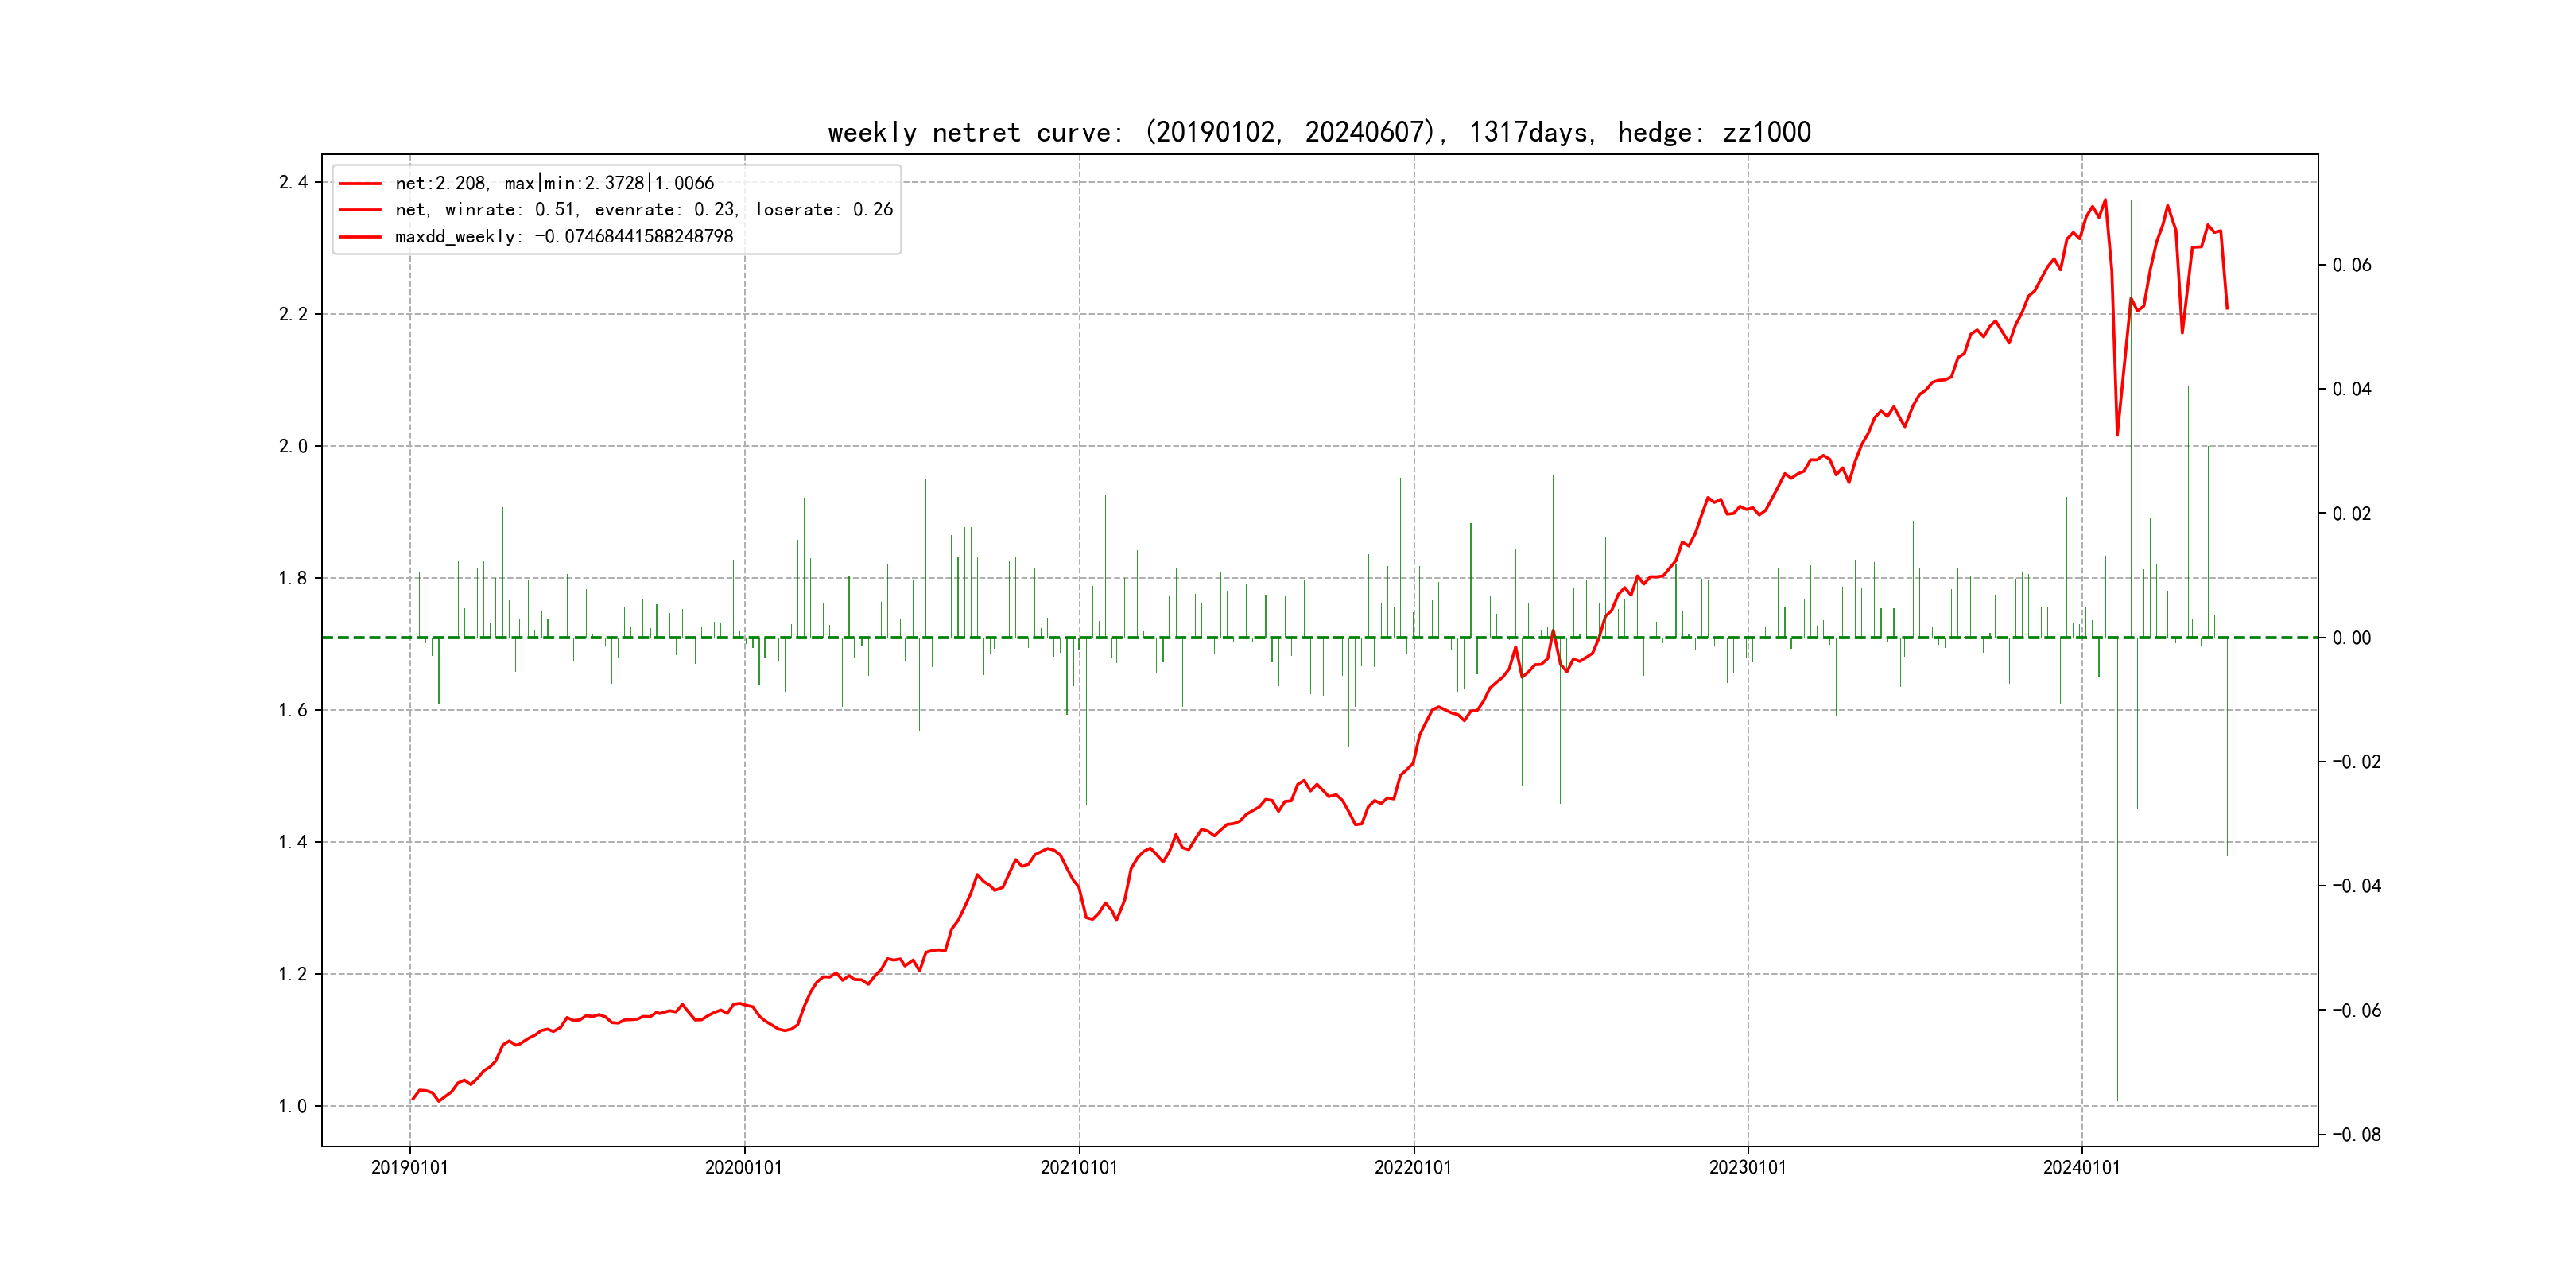Click the red line beside winrate legend entry

[x=360, y=210]
